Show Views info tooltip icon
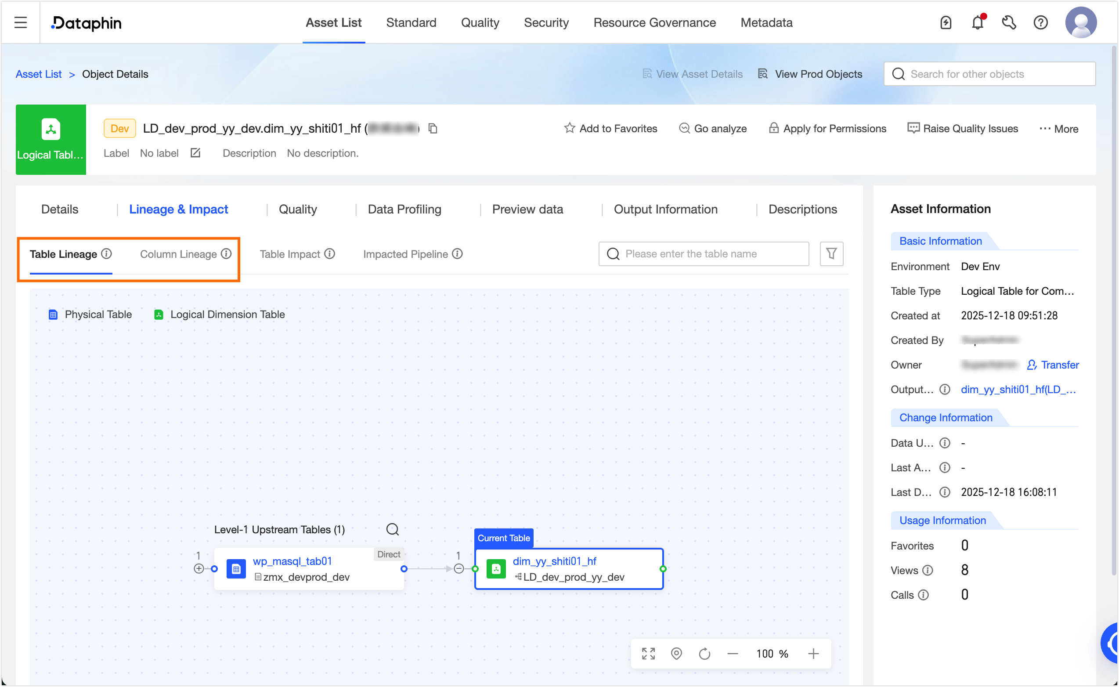This screenshot has width=1119, height=687. pyautogui.click(x=928, y=570)
